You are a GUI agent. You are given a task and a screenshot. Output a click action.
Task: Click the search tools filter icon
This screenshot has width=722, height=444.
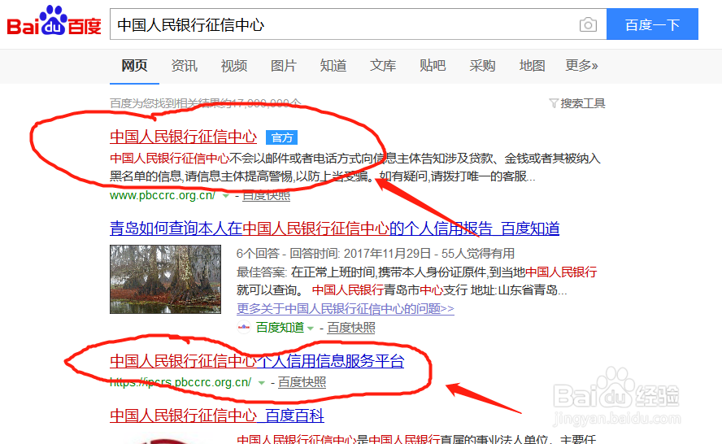pyautogui.click(x=554, y=103)
